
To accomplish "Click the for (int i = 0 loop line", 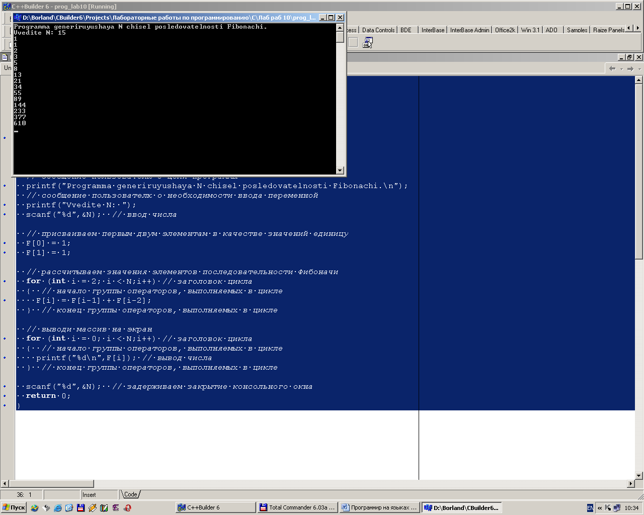I will click(139, 338).
